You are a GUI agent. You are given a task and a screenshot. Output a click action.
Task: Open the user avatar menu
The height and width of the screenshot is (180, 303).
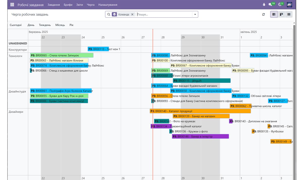pyautogui.click(x=289, y=5)
